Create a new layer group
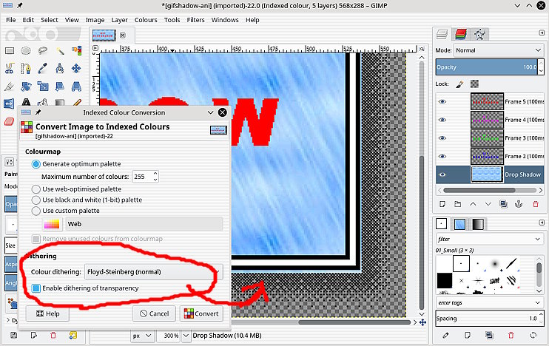The width and height of the screenshot is (549, 346). (x=457, y=204)
